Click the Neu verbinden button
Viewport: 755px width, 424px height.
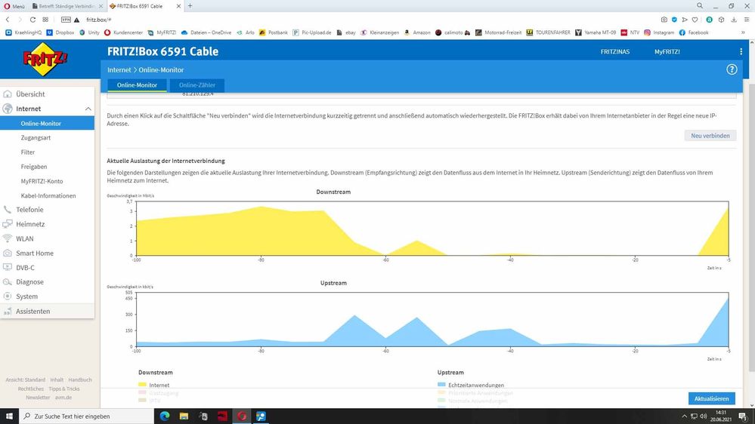(710, 136)
